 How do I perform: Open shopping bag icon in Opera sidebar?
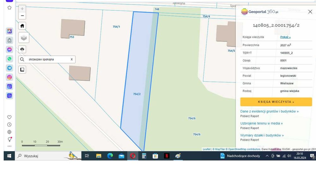9,40
